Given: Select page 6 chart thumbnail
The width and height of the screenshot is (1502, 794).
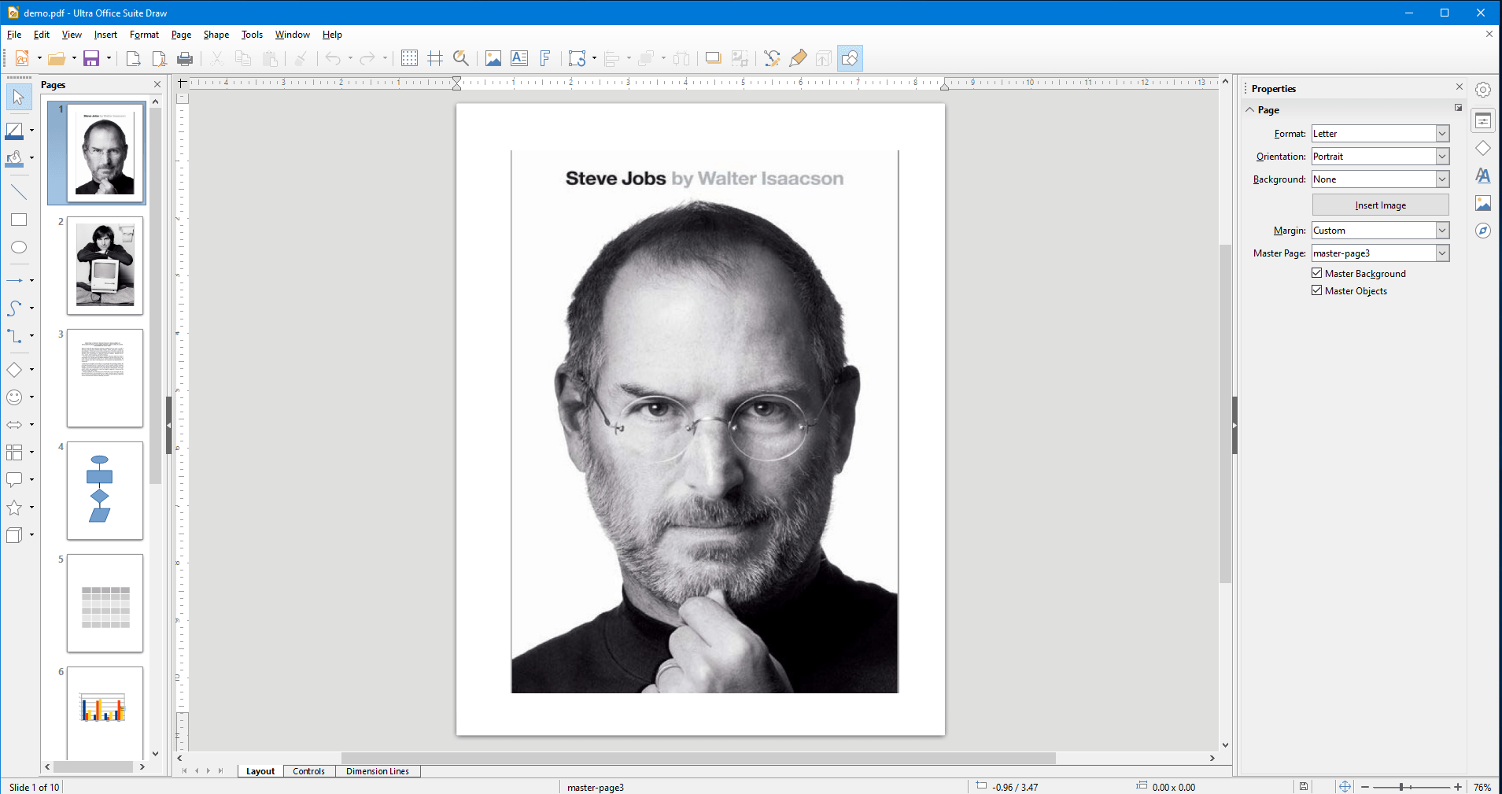Looking at the screenshot, I should (105, 713).
